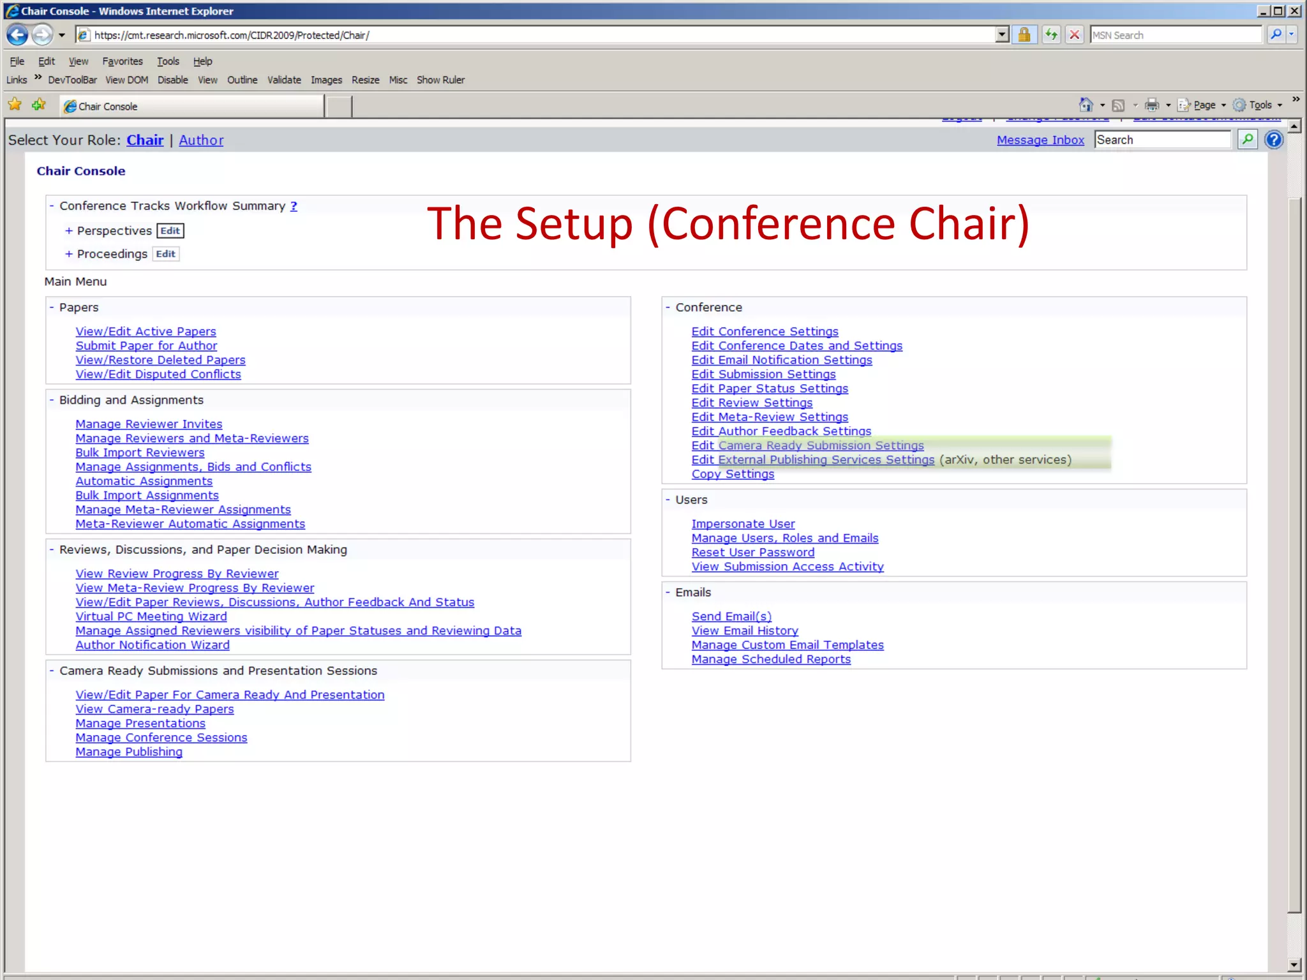Image resolution: width=1307 pixels, height=980 pixels.
Task: Open the Message Inbox link
Action: pos(1040,140)
